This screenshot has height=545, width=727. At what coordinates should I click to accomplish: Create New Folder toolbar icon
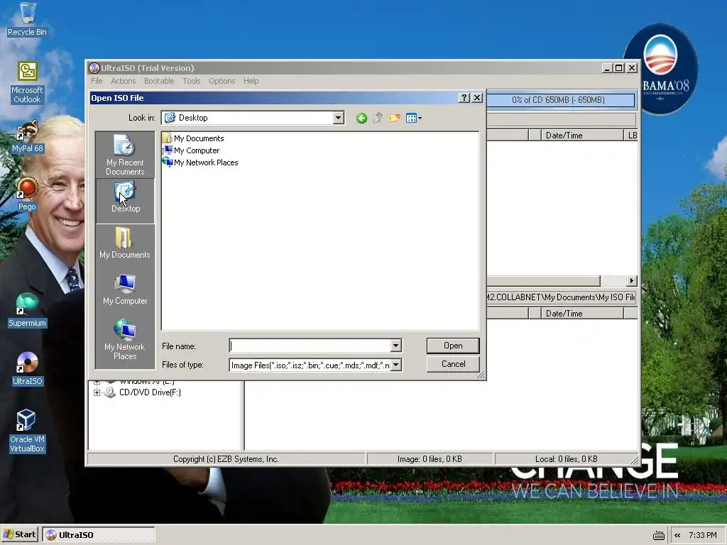pos(395,119)
